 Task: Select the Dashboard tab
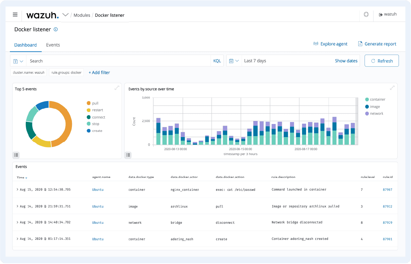click(x=26, y=45)
